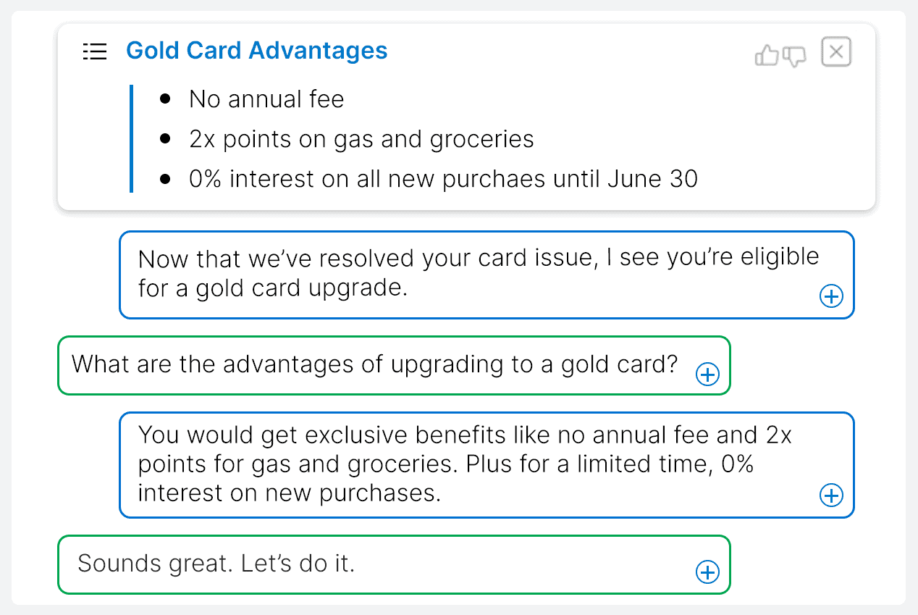This screenshot has height=615, width=918.
Task: Click the bullet dot before 0% interest
Action: [x=166, y=178]
